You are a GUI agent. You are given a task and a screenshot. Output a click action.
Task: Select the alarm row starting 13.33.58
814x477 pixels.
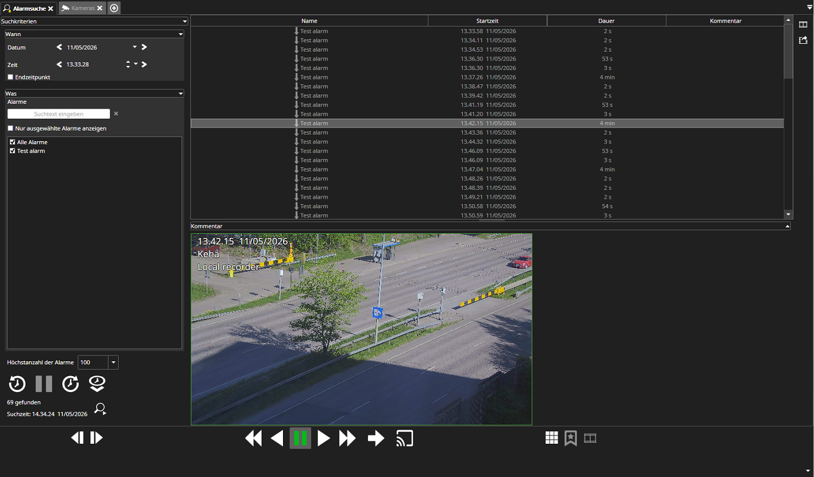487,31
